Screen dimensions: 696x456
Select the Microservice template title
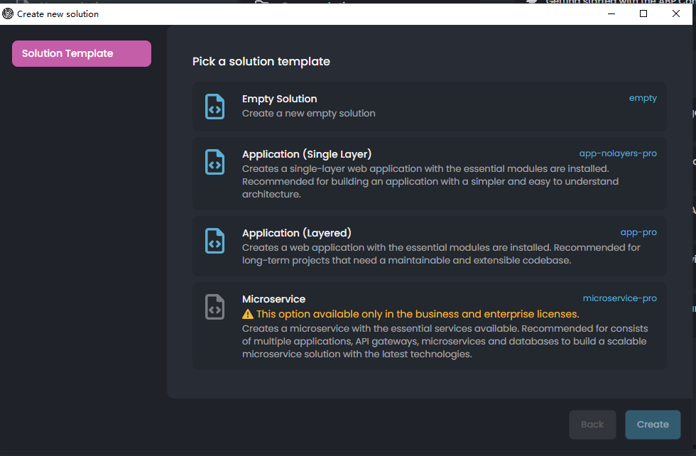(273, 299)
